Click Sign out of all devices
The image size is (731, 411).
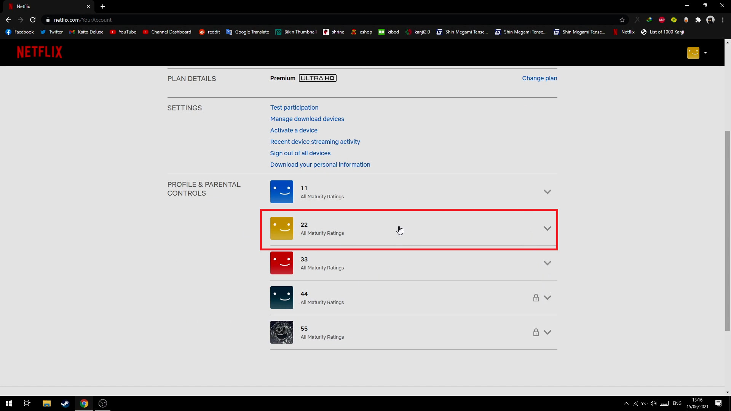pos(300,153)
